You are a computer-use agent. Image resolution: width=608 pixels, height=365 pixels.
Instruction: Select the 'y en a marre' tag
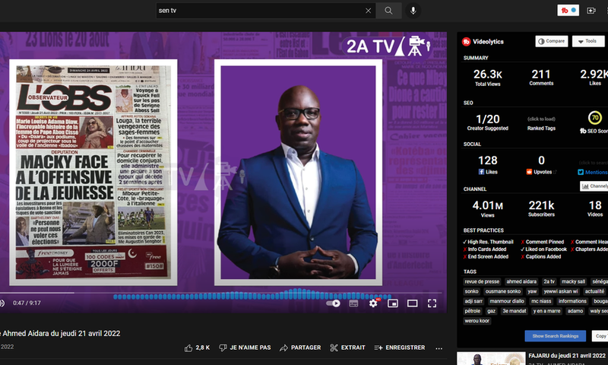click(x=546, y=311)
